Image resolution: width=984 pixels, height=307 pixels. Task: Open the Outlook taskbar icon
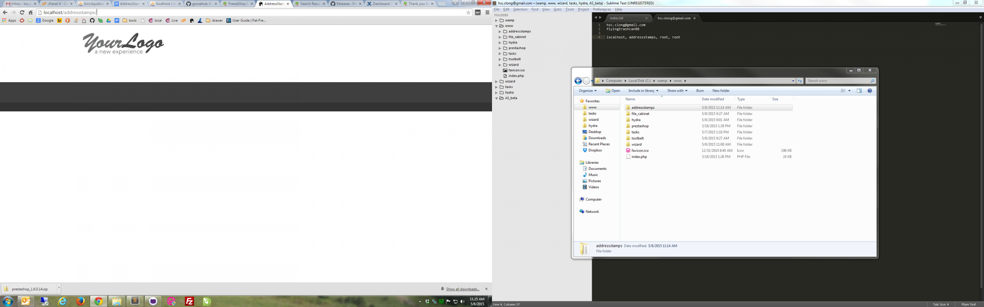(25, 301)
